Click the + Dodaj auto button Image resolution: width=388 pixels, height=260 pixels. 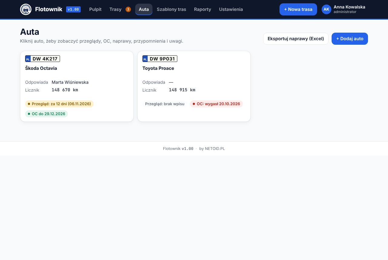point(350,39)
